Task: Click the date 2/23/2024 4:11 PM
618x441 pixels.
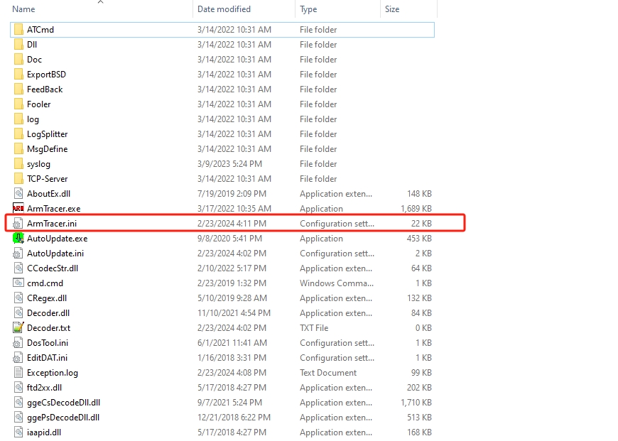Action: pyautogui.click(x=232, y=224)
